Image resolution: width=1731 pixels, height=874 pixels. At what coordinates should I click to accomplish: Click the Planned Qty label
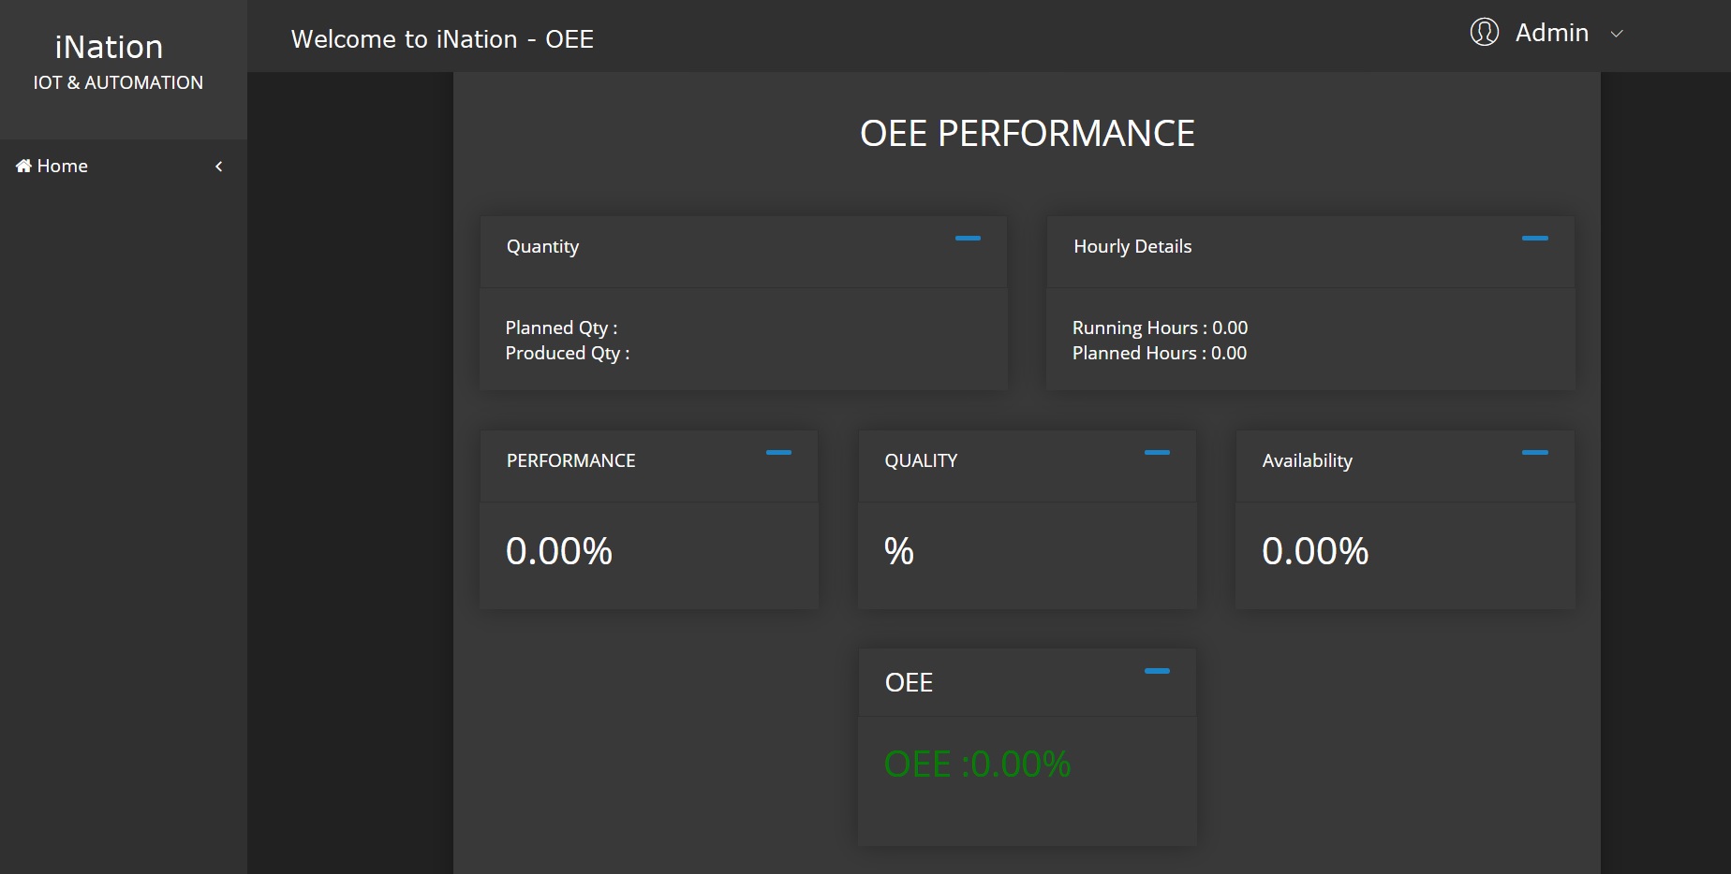(561, 328)
